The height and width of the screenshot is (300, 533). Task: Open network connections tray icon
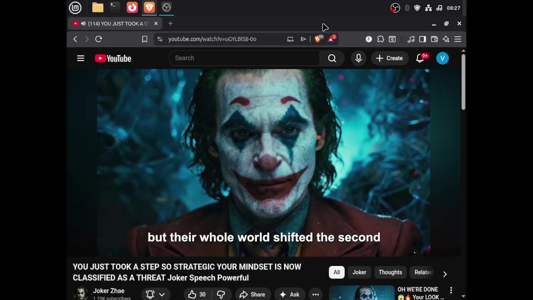(x=428, y=8)
